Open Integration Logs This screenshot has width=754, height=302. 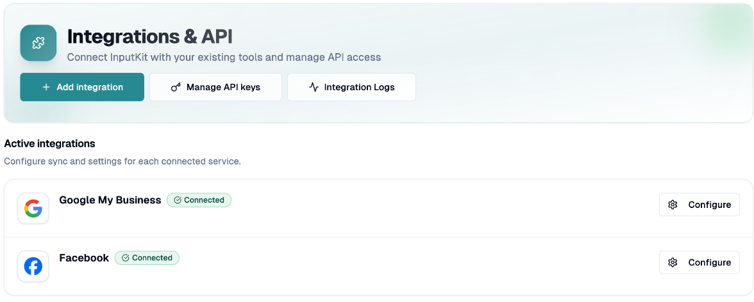coord(351,88)
